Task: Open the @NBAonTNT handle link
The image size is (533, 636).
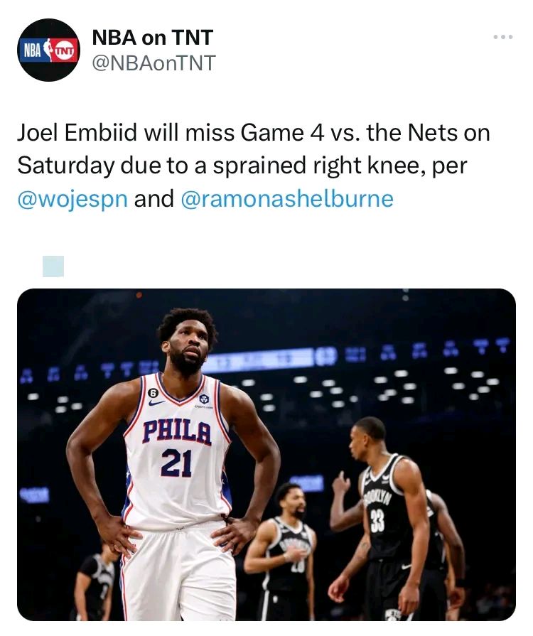Action: [x=154, y=64]
